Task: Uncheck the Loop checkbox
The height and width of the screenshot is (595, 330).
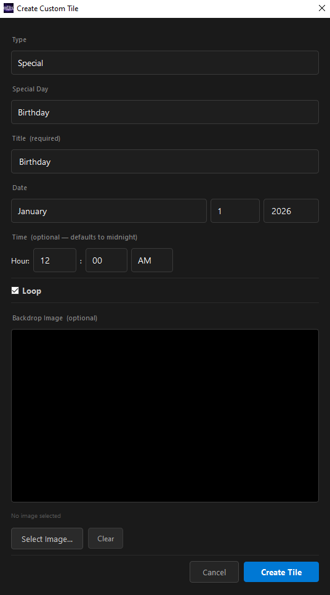Action: click(x=15, y=291)
